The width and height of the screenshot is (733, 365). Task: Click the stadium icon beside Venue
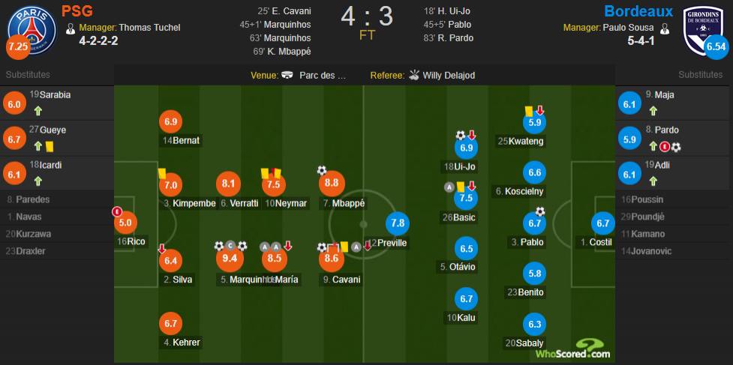click(x=288, y=75)
